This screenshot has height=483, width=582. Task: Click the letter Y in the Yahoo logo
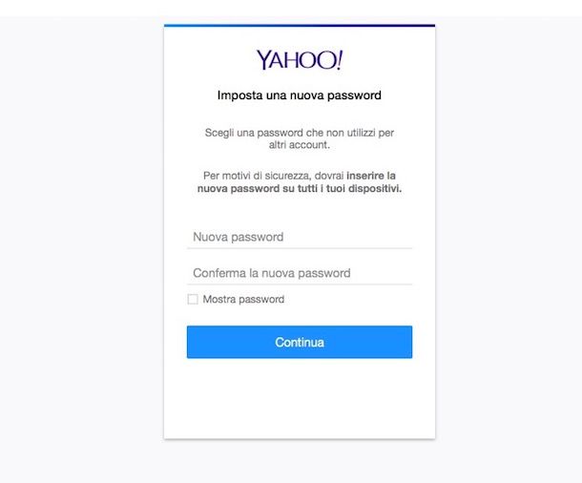click(263, 60)
